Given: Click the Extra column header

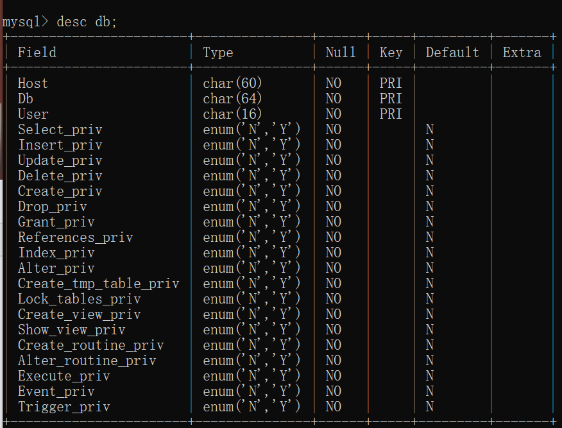Looking at the screenshot, I should 522,53.
